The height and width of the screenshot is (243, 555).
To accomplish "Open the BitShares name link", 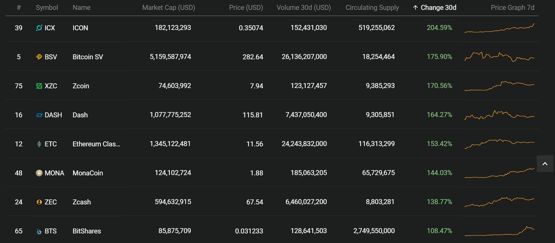I will (x=87, y=231).
